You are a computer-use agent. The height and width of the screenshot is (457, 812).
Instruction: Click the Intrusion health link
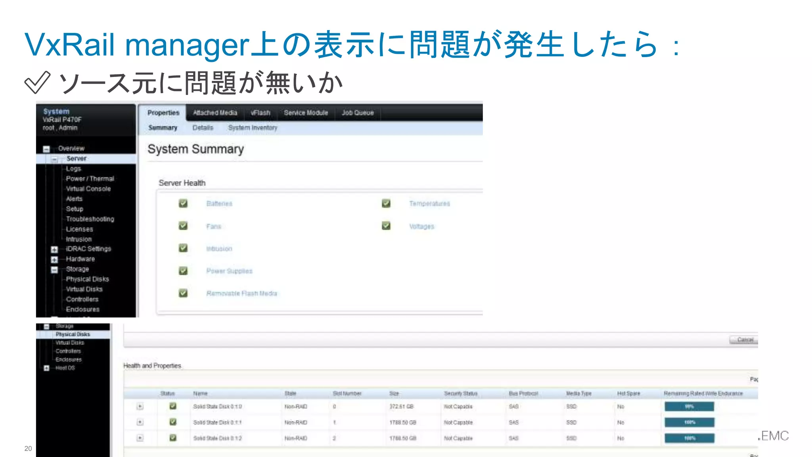click(x=219, y=249)
